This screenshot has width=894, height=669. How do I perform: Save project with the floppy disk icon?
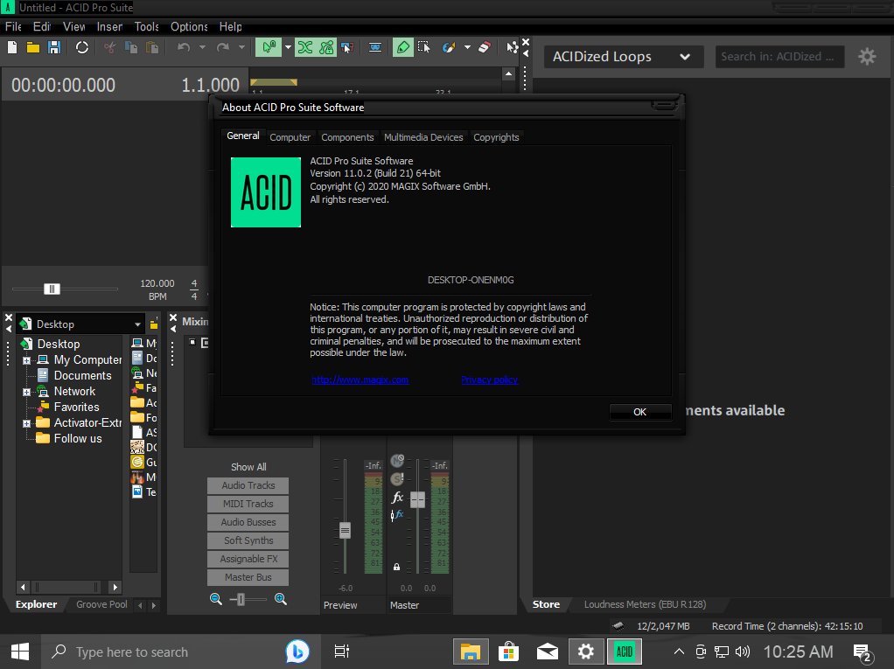[54, 47]
